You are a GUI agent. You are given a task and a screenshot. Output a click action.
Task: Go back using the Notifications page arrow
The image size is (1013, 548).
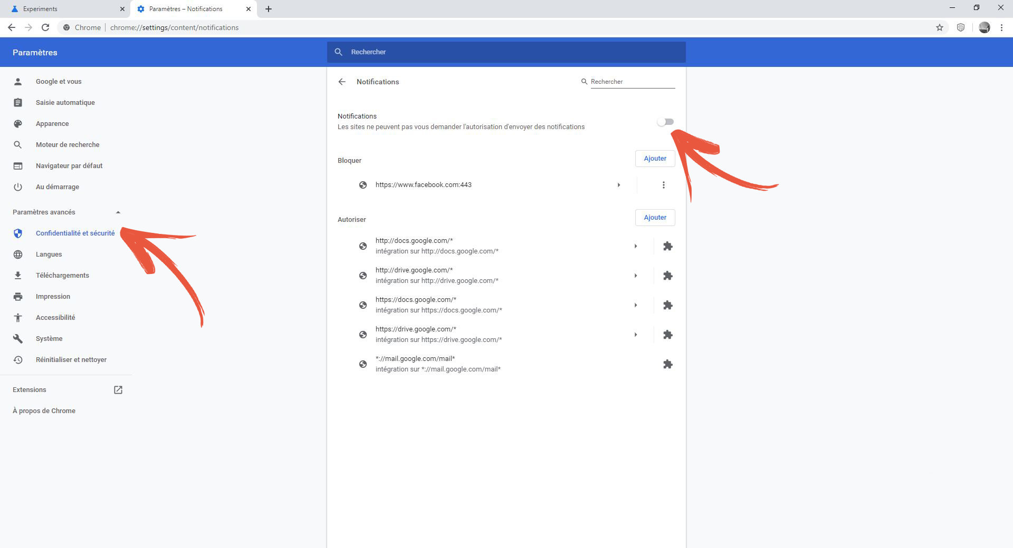(x=342, y=82)
